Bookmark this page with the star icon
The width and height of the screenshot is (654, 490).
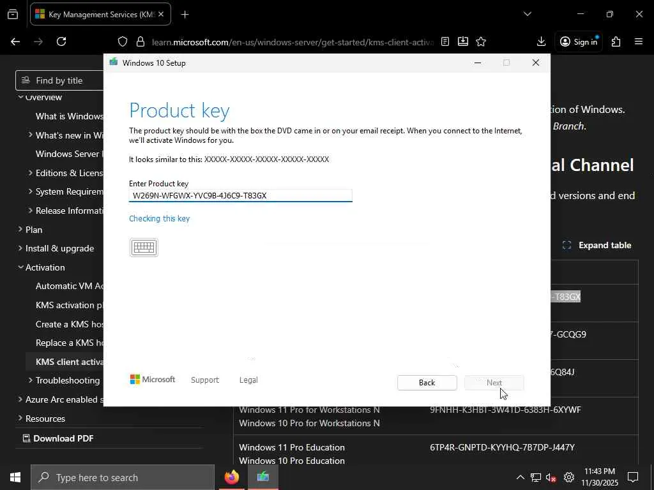click(x=481, y=41)
